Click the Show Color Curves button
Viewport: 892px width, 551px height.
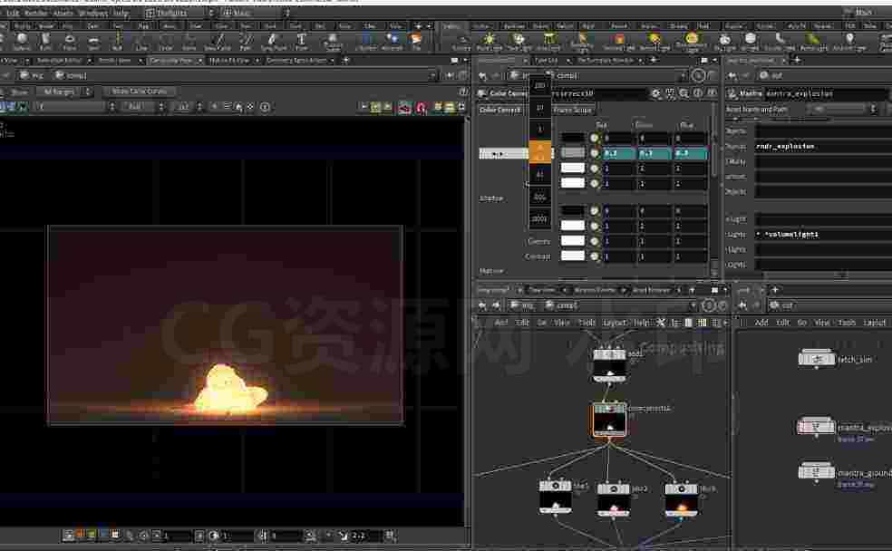click(x=140, y=91)
